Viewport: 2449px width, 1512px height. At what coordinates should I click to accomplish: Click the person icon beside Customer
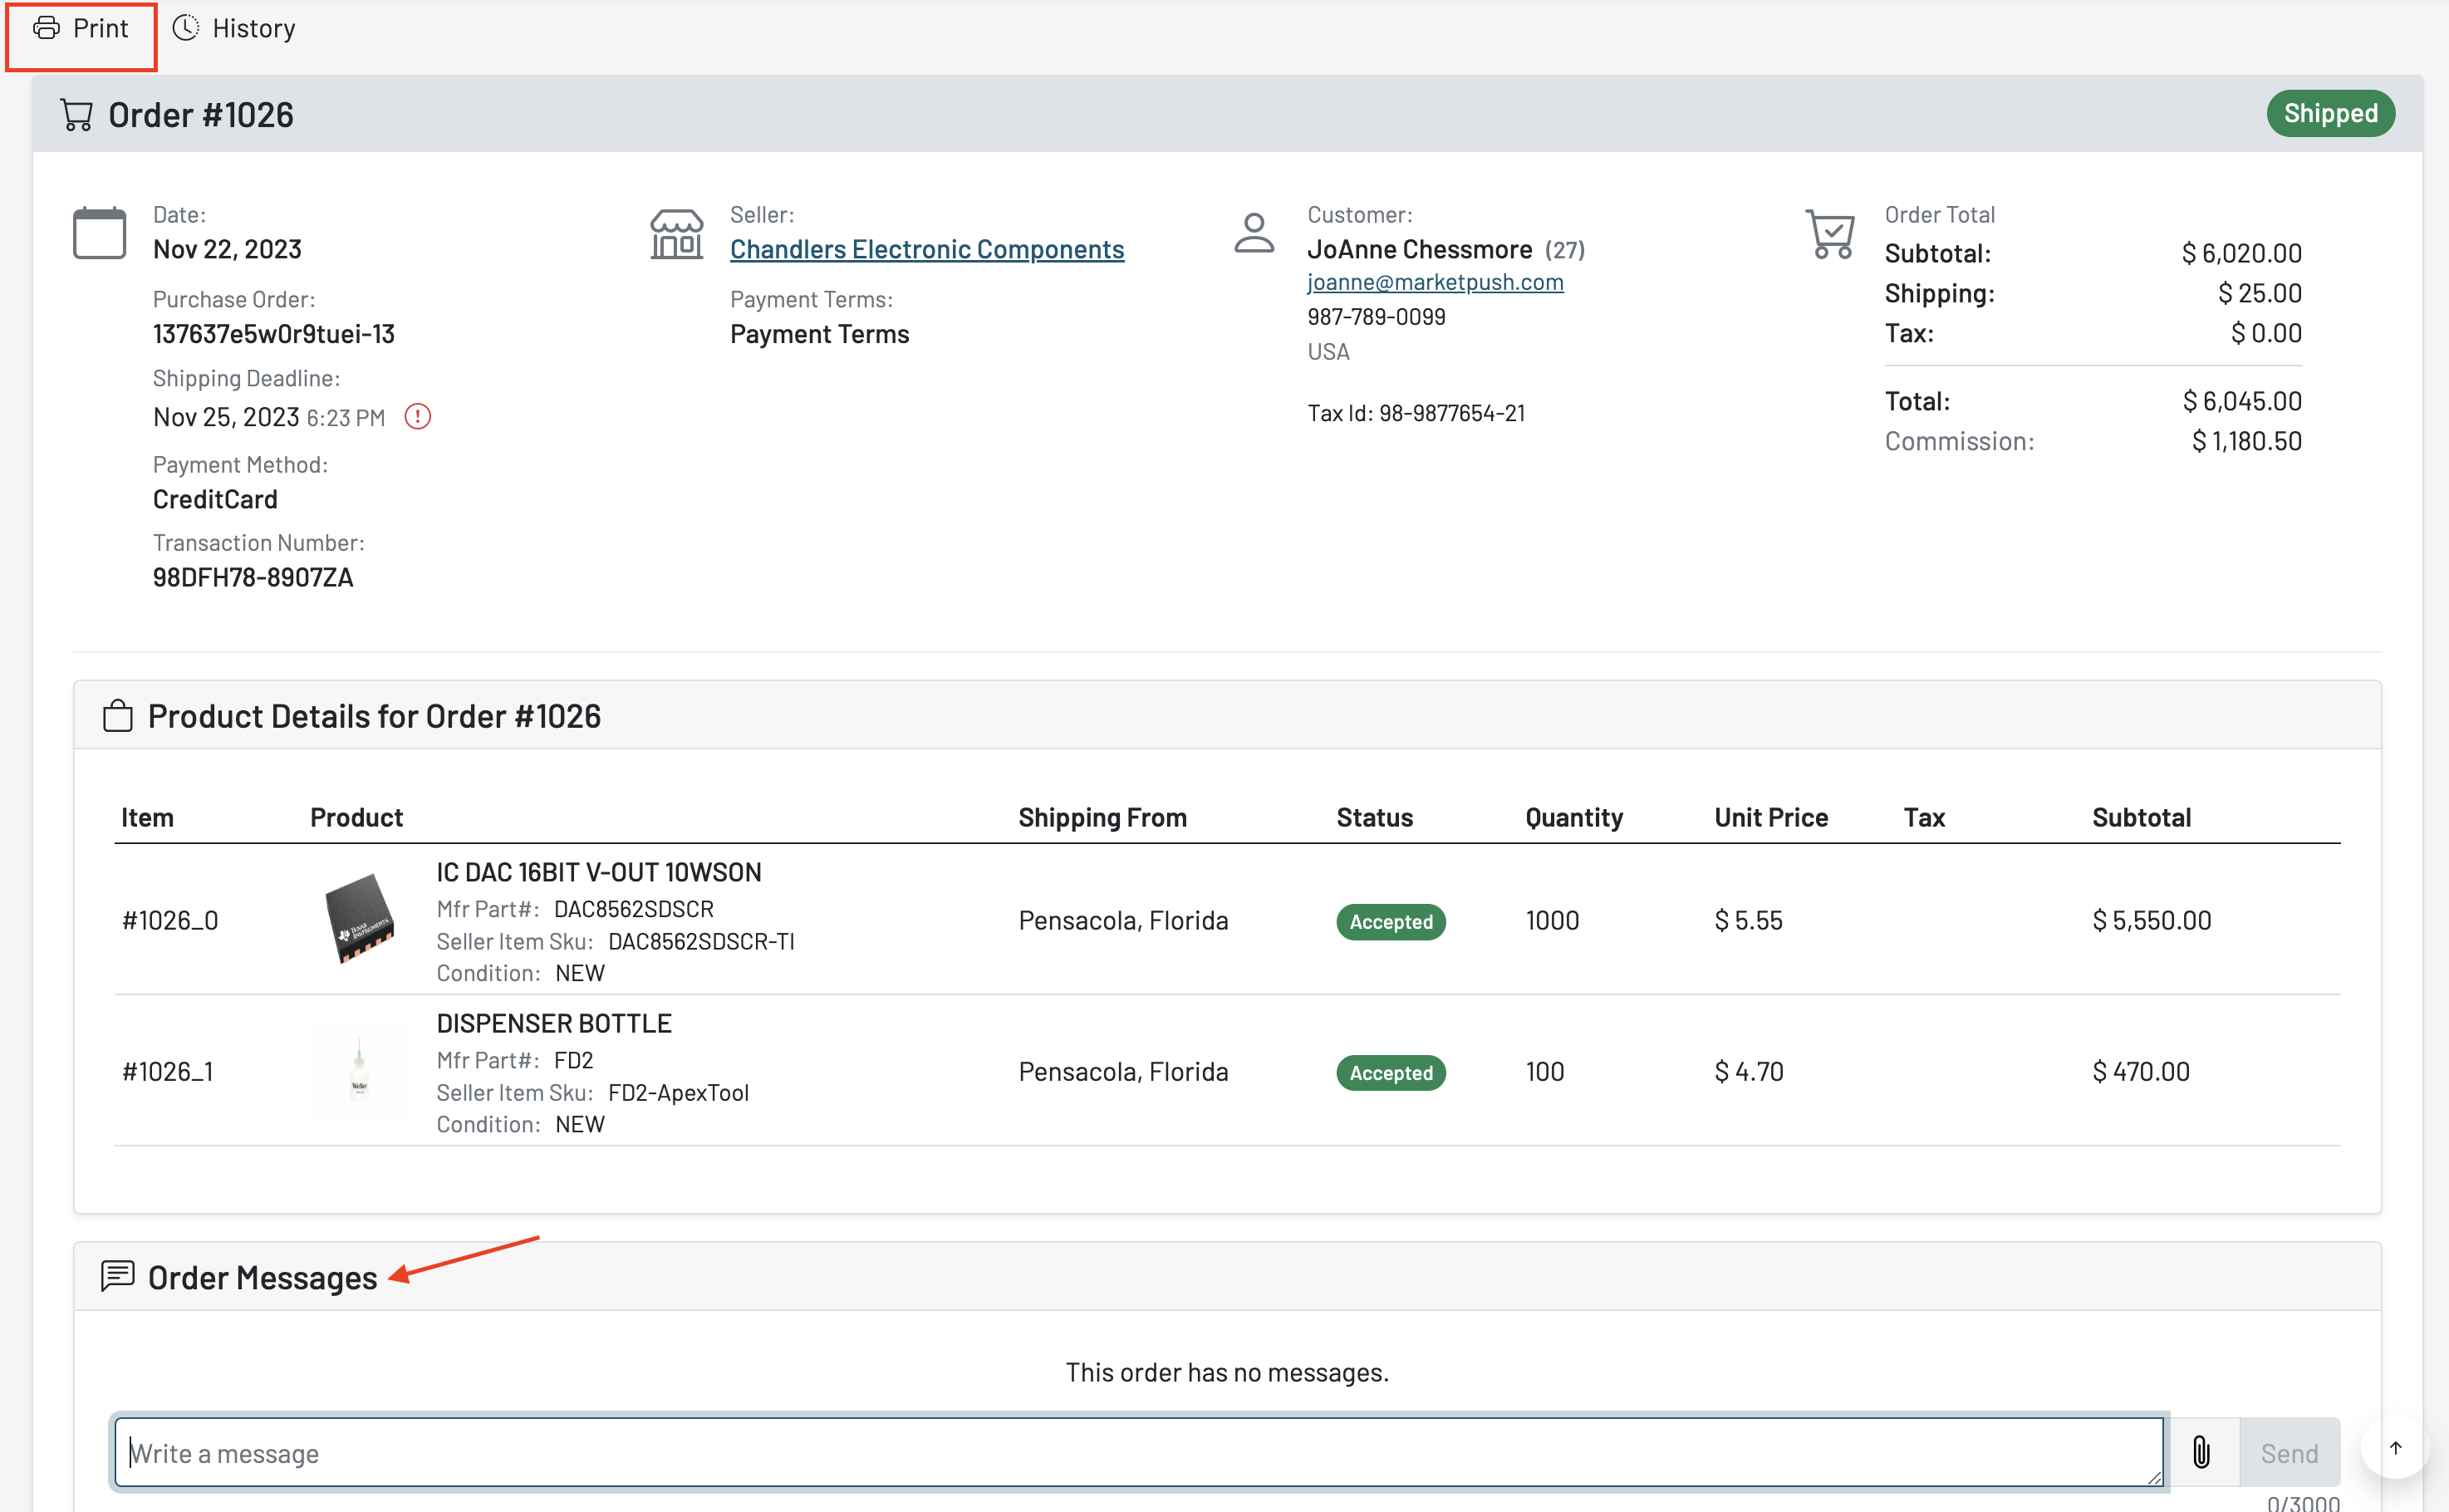coord(1253,233)
